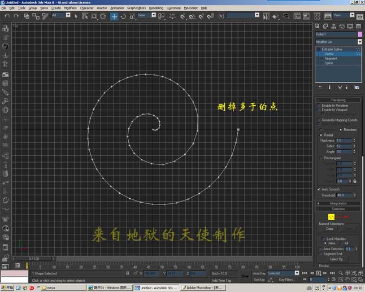Switch to the Hierarchy command panel tab
This screenshot has height=292, width=365.
333,26
